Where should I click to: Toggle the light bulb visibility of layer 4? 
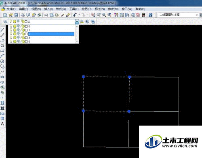click(x=11, y=41)
